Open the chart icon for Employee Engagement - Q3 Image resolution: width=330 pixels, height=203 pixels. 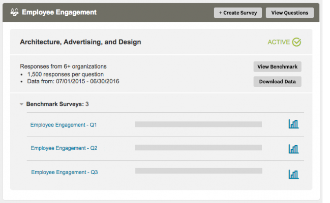point(293,174)
